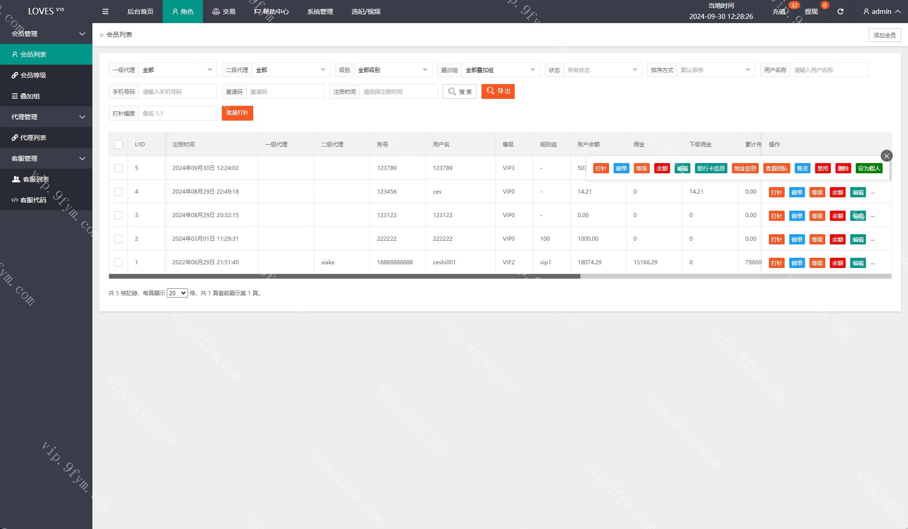Toggle the select-all checkbox in table header
The image size is (908, 529).
(118, 145)
